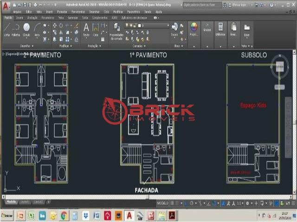Viewport: 297px width, 222px height.
Task: Open the Formatar menu
Action: point(62,12)
